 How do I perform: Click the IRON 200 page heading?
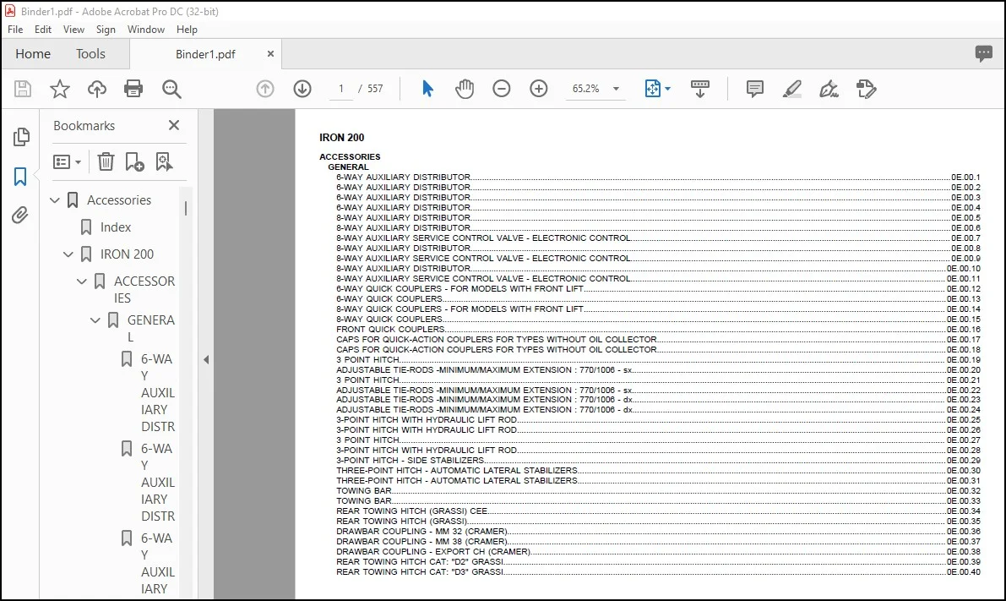coord(342,138)
